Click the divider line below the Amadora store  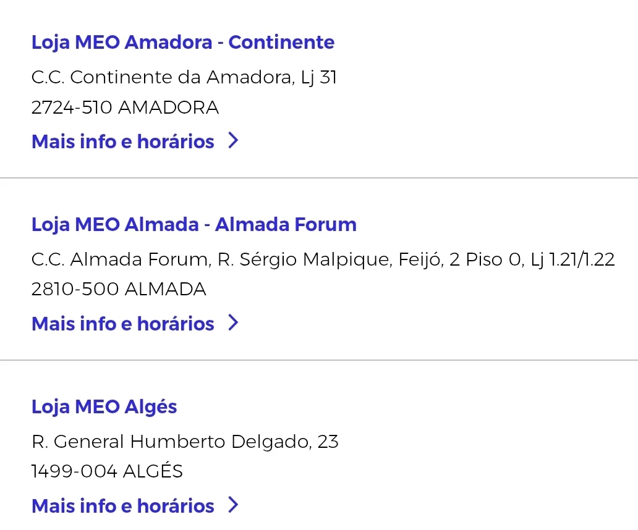coord(319,178)
